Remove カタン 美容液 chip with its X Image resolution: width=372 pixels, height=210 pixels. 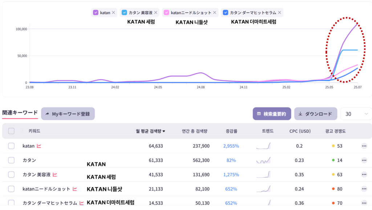(155, 13)
